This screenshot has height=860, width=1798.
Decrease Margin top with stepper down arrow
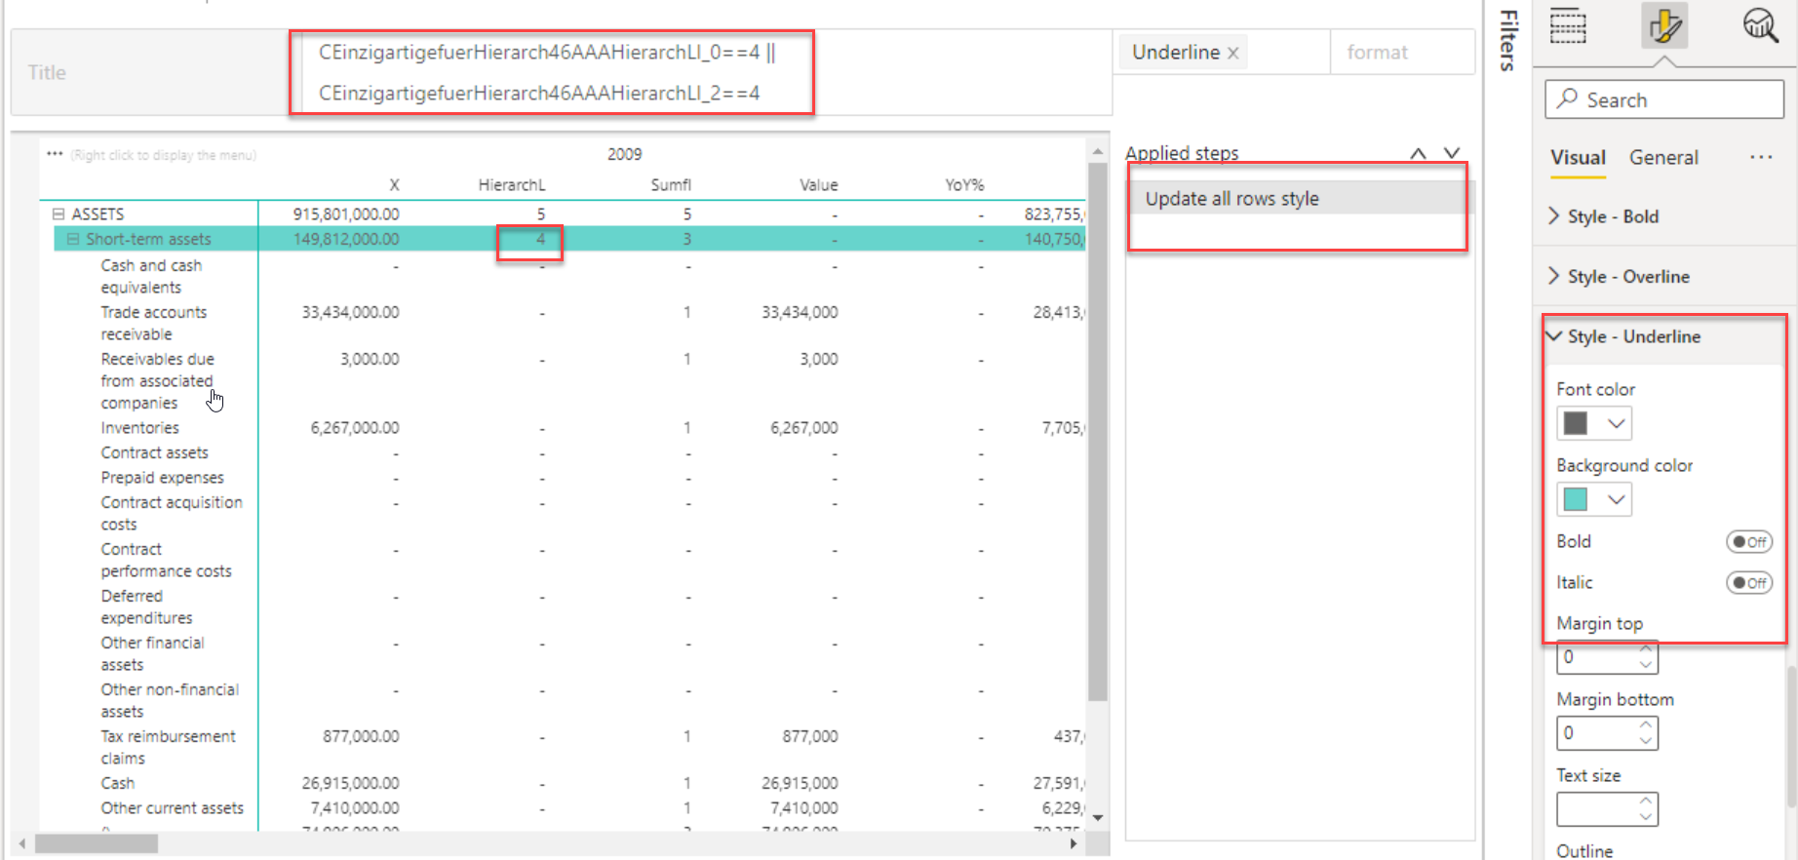click(1646, 665)
